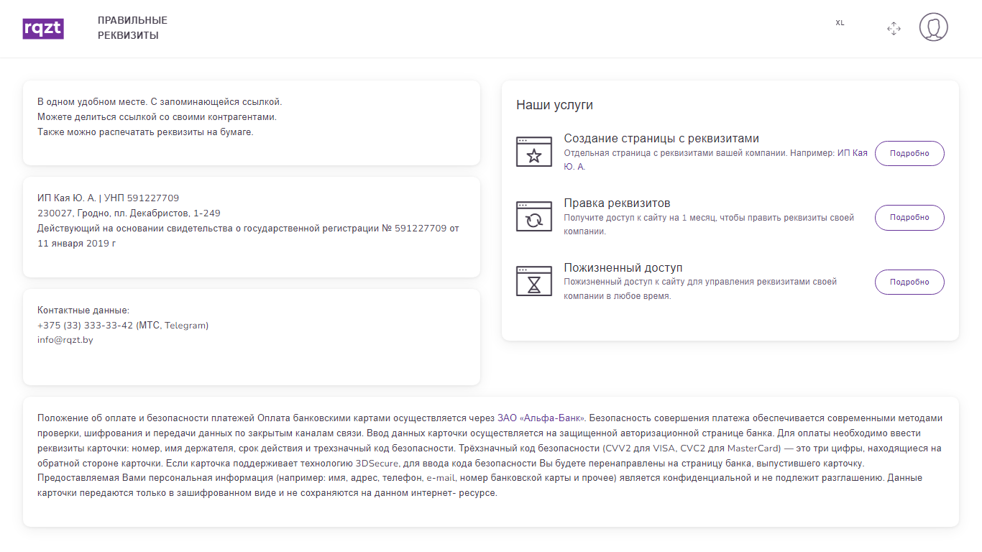The height and width of the screenshot is (552, 982).
Task: Click the XL size indicator
Action: coord(840,23)
